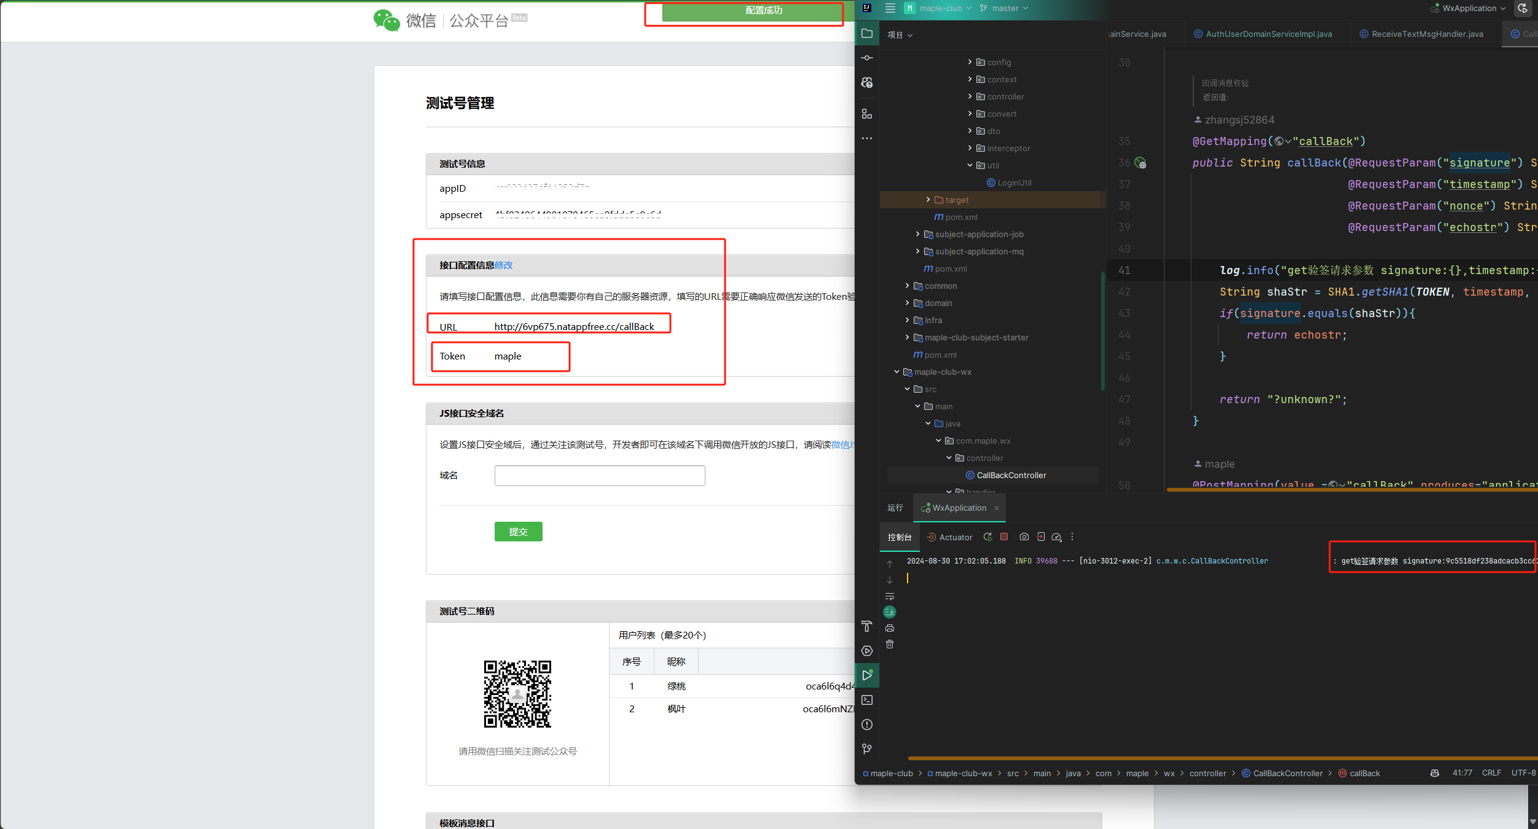This screenshot has height=829, width=1538.
Task: Expand the config folder
Action: [x=970, y=62]
